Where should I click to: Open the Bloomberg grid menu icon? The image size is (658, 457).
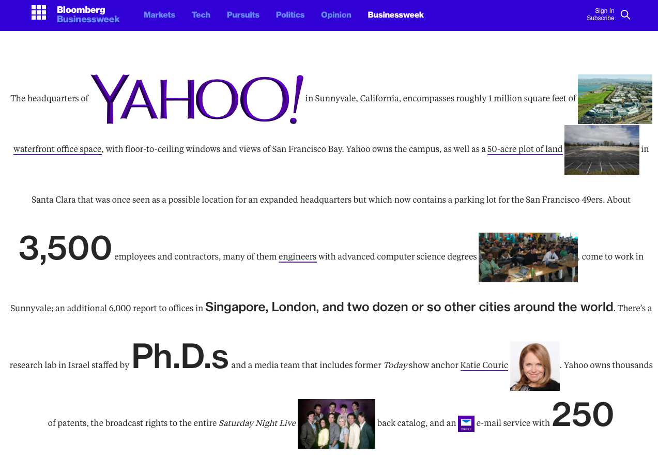point(39,12)
